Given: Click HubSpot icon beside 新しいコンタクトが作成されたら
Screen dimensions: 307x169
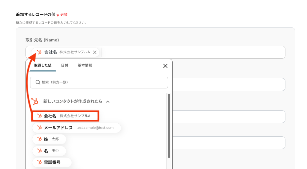Looking at the screenshot, I should click(35, 101).
